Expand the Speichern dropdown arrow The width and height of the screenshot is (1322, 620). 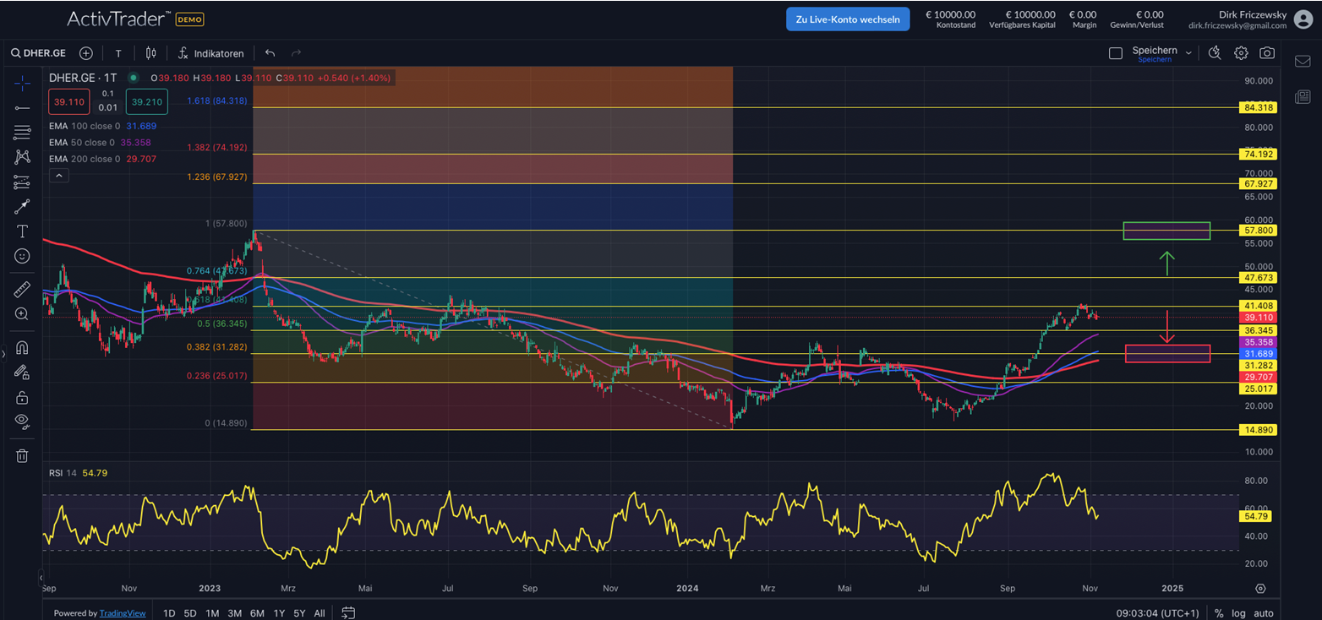pos(1188,52)
